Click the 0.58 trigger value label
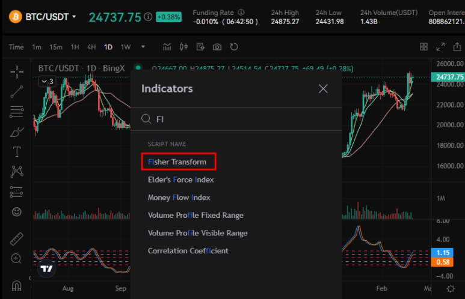Viewport: 465px width, 299px height. pyautogui.click(x=442, y=262)
